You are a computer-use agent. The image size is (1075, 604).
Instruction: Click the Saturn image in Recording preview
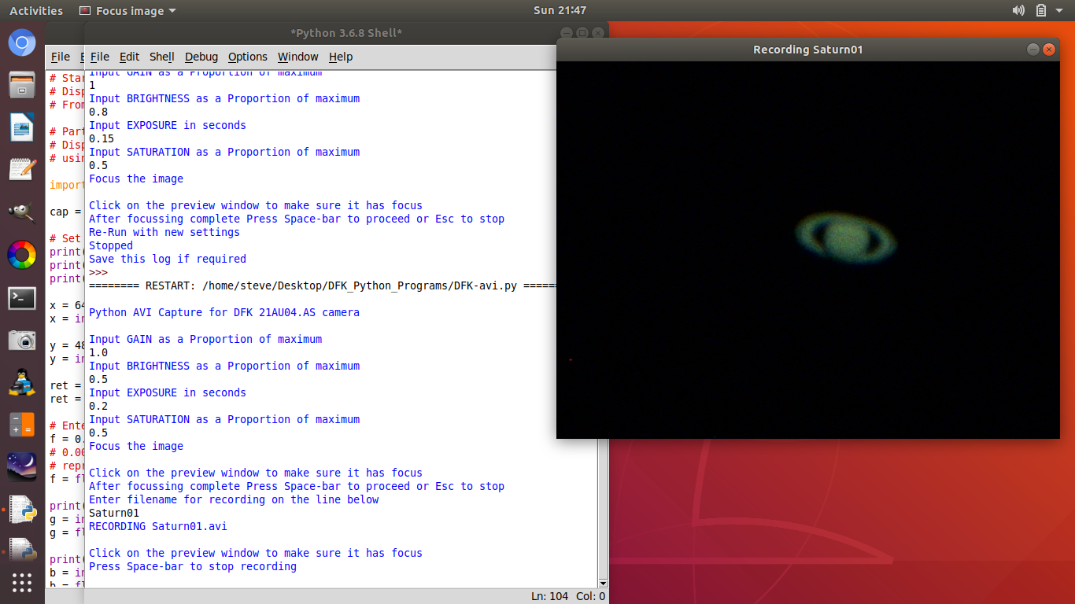(844, 237)
